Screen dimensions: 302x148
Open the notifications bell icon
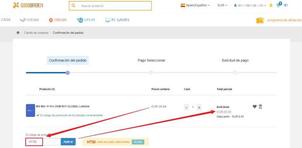click(x=271, y=5)
